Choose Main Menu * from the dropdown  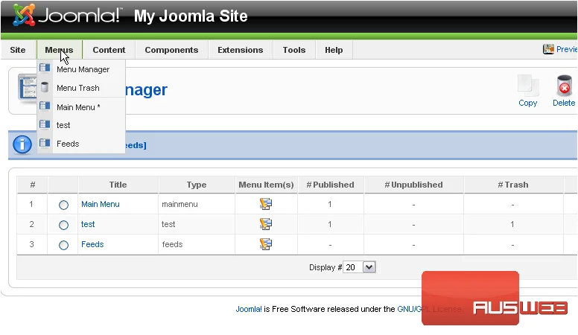click(x=78, y=107)
